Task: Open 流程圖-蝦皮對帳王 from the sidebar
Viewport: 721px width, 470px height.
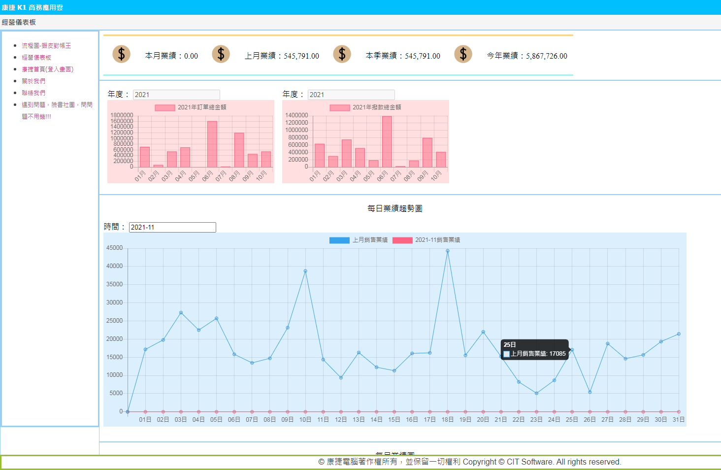Action: click(x=46, y=46)
